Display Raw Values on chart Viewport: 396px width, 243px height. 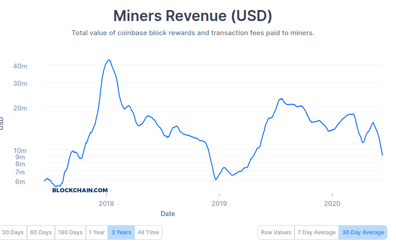[276, 232]
